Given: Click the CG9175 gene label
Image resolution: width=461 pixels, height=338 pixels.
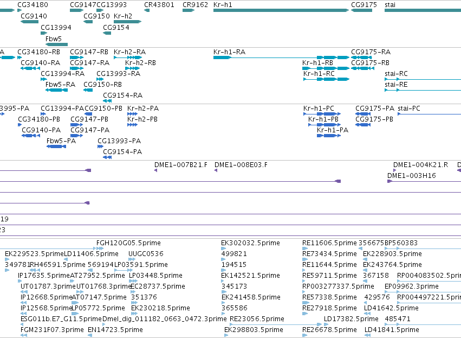Looking at the screenshot, I should pyautogui.click(x=364, y=5).
